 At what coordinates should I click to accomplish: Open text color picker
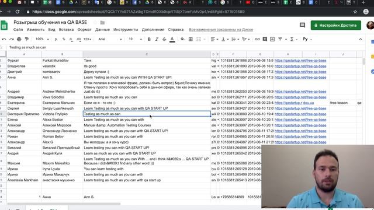(x=172, y=40)
